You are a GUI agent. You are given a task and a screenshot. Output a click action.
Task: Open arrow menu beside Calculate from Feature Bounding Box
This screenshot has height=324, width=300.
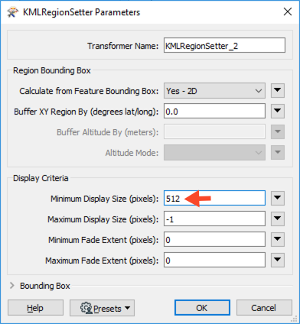click(x=278, y=90)
